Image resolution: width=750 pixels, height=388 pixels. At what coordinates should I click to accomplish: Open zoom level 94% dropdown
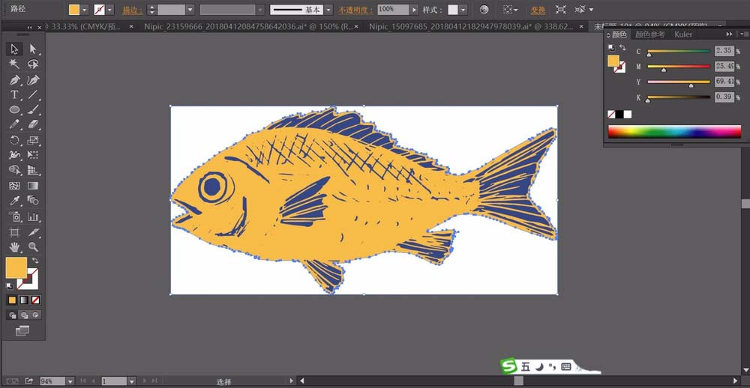click(x=70, y=381)
